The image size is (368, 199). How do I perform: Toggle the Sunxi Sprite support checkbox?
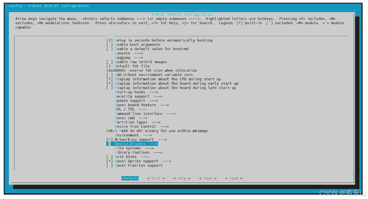[x=110, y=161]
